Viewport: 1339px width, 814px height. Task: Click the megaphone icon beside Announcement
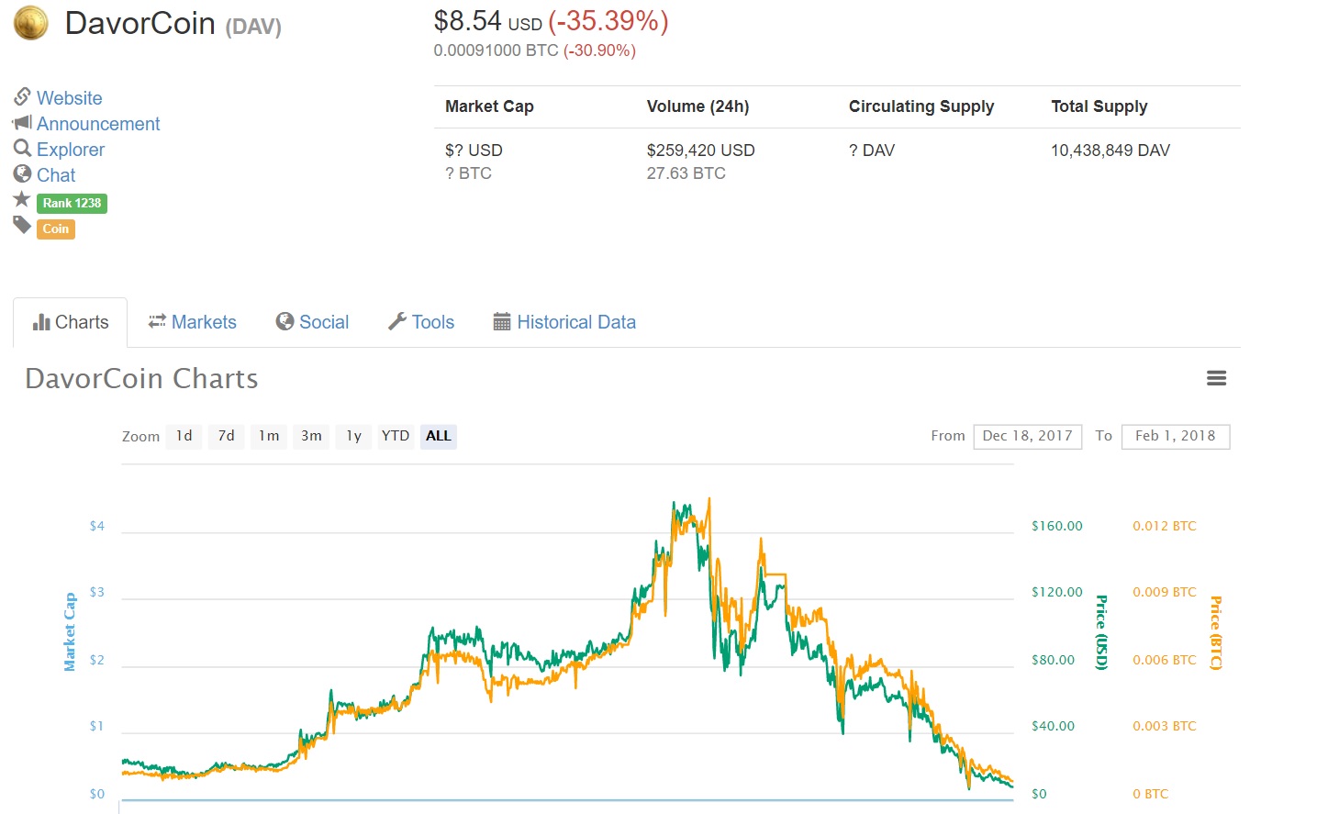point(22,122)
